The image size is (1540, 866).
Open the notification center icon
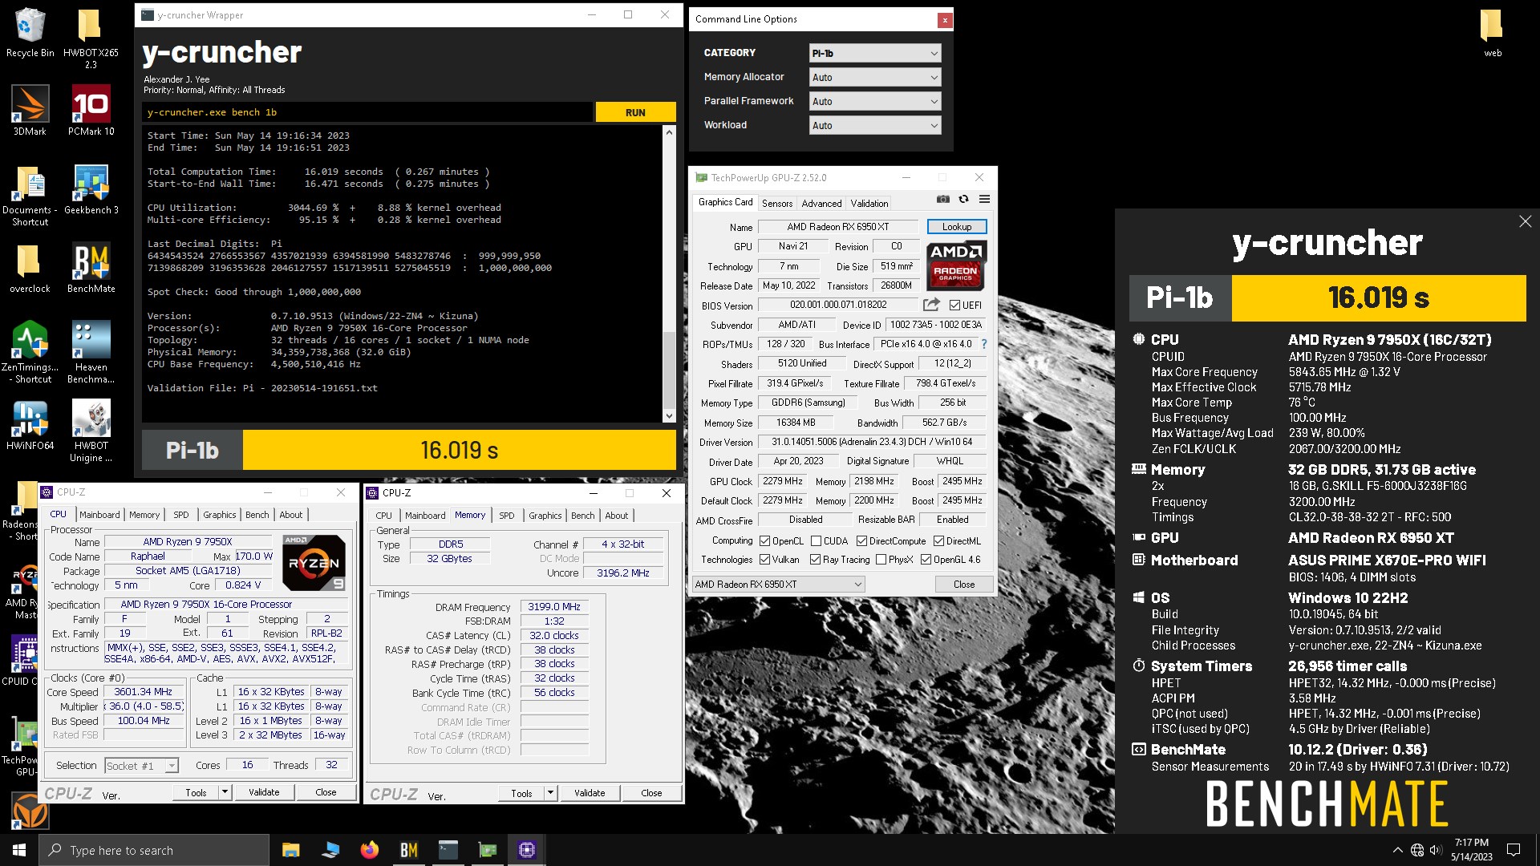point(1514,850)
